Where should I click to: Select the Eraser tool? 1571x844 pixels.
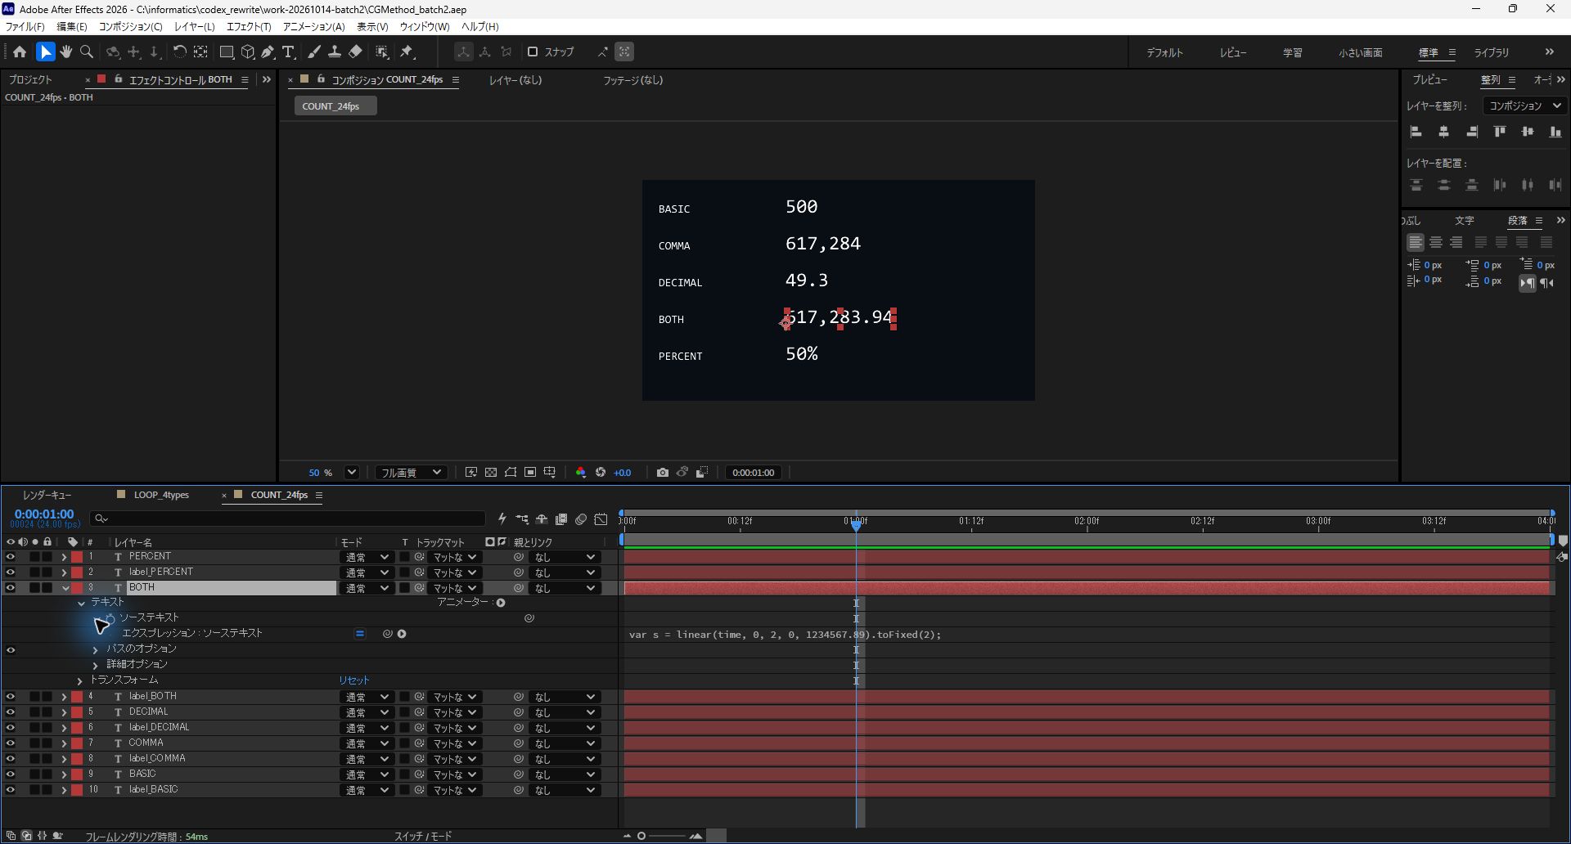[x=355, y=52]
